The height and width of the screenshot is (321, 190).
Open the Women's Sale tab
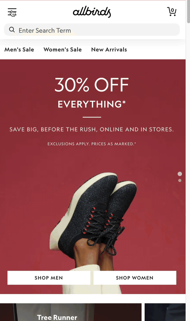(x=63, y=50)
